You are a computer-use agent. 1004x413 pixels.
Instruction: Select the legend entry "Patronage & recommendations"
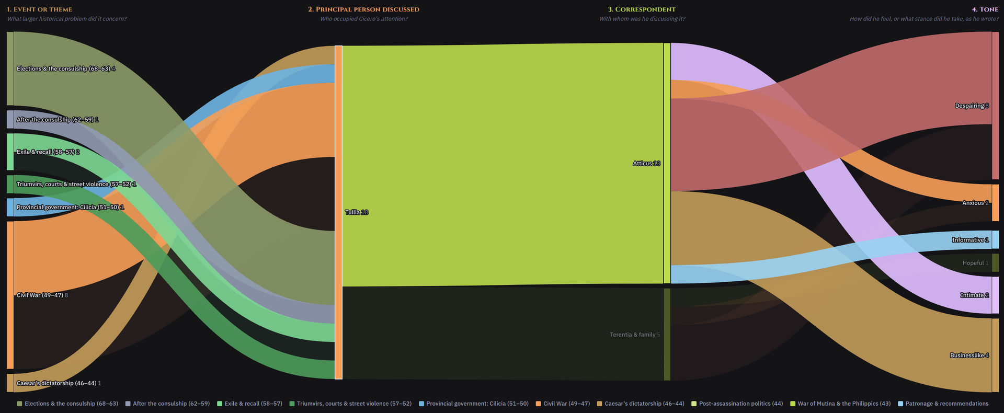tap(943, 404)
